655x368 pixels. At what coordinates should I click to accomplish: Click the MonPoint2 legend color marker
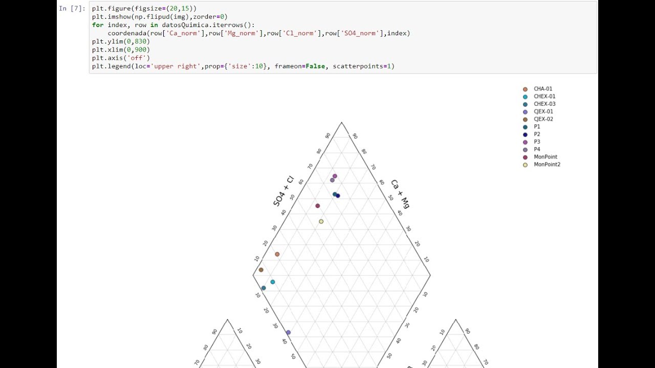pos(525,165)
